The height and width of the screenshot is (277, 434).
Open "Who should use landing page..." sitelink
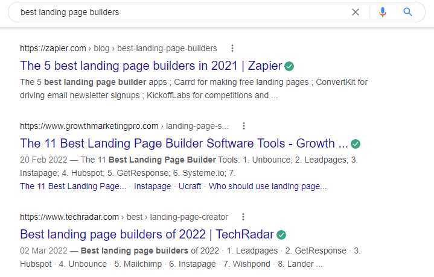tap(267, 187)
